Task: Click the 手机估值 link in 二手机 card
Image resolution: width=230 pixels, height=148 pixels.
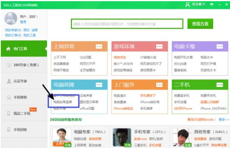Action: pyautogui.click(x=180, y=102)
